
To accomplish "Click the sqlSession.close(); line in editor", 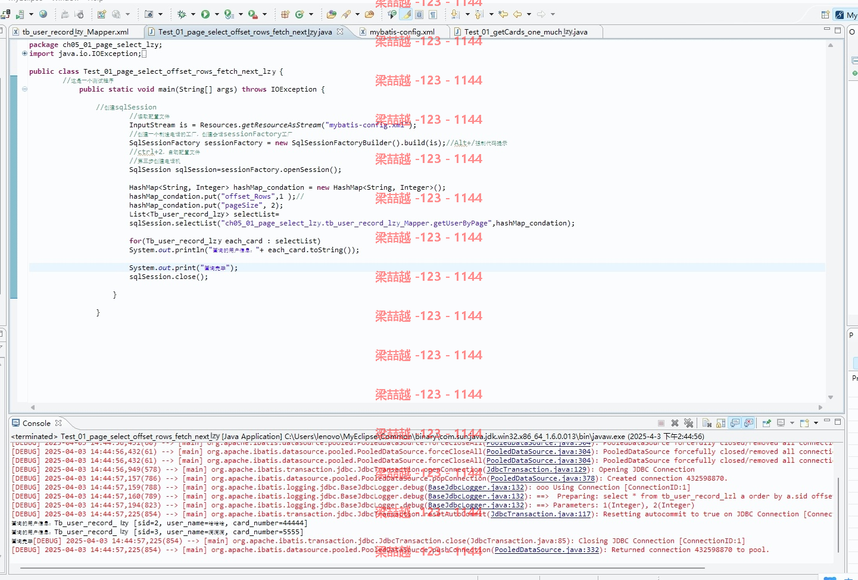I will coord(169,277).
